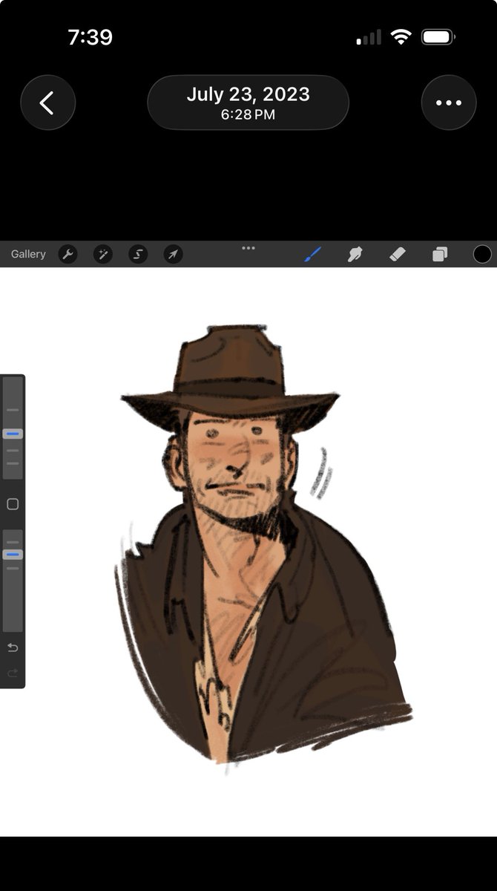Tap the battery status icon
The height and width of the screenshot is (891, 497).
click(x=438, y=37)
